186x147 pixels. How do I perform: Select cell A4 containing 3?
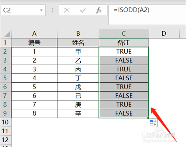pyautogui.click(x=34, y=69)
